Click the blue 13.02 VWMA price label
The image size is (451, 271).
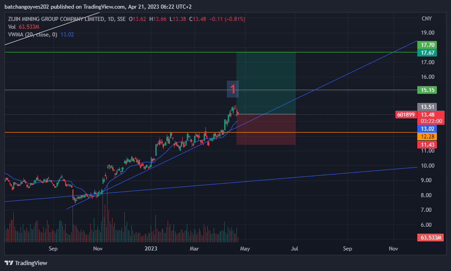(427, 128)
